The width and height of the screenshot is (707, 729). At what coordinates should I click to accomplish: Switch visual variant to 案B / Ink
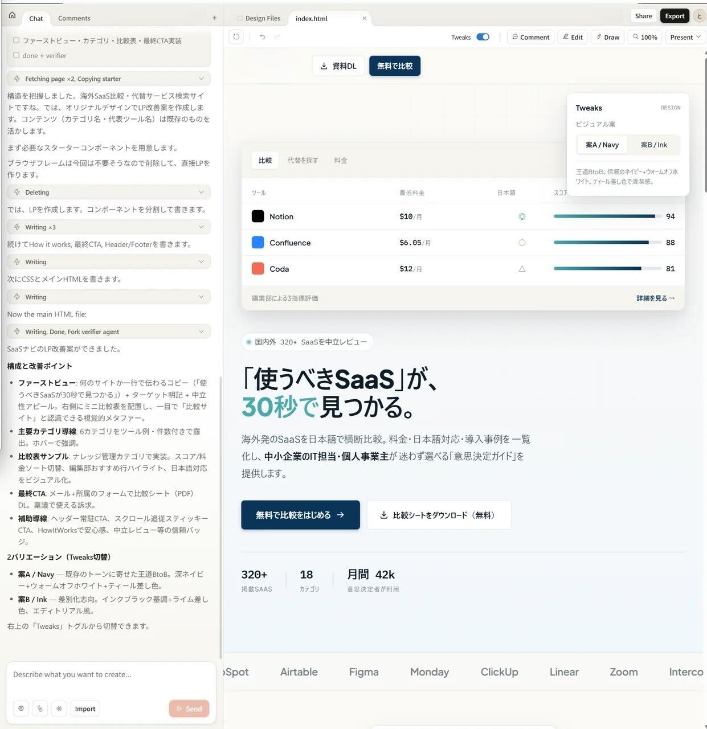653,145
